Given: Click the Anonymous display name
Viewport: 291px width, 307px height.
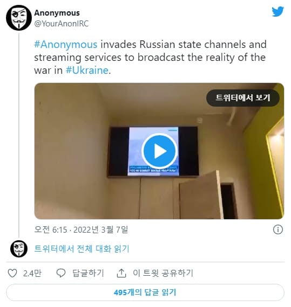Looking at the screenshot, I should (57, 13).
